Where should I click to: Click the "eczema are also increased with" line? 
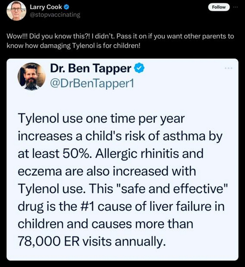point(107,171)
